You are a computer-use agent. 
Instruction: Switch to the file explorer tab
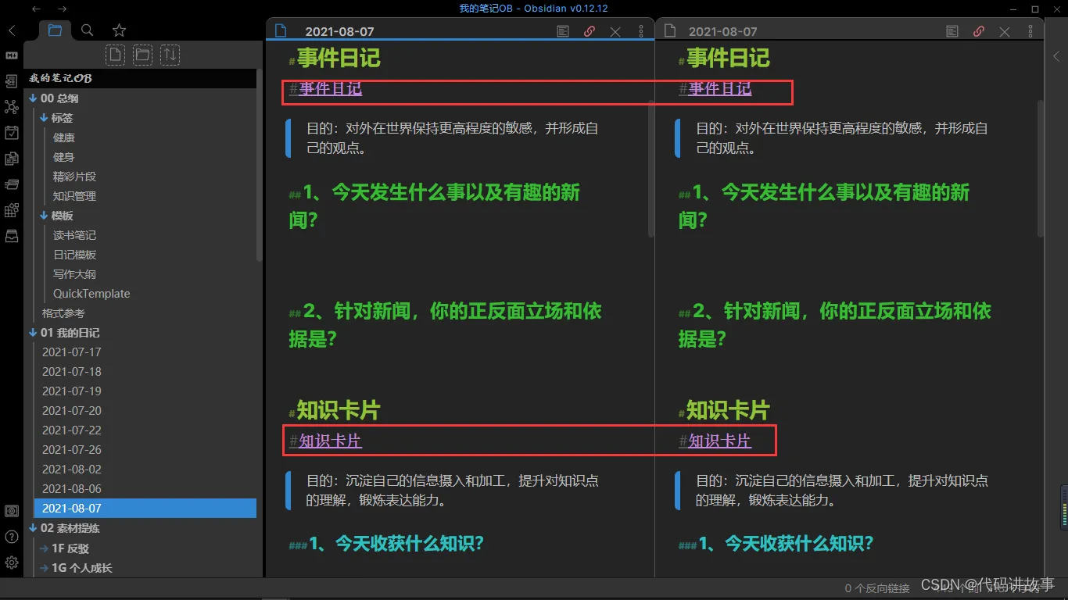pyautogui.click(x=55, y=30)
